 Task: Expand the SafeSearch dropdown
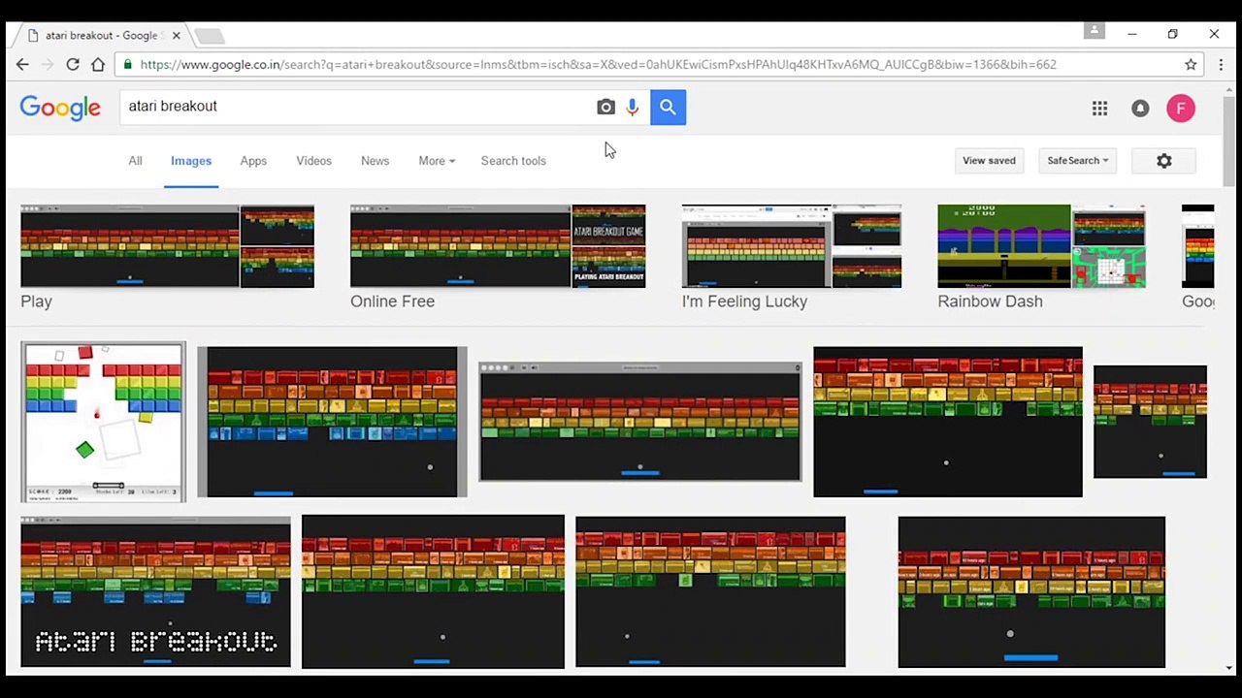click(1078, 161)
